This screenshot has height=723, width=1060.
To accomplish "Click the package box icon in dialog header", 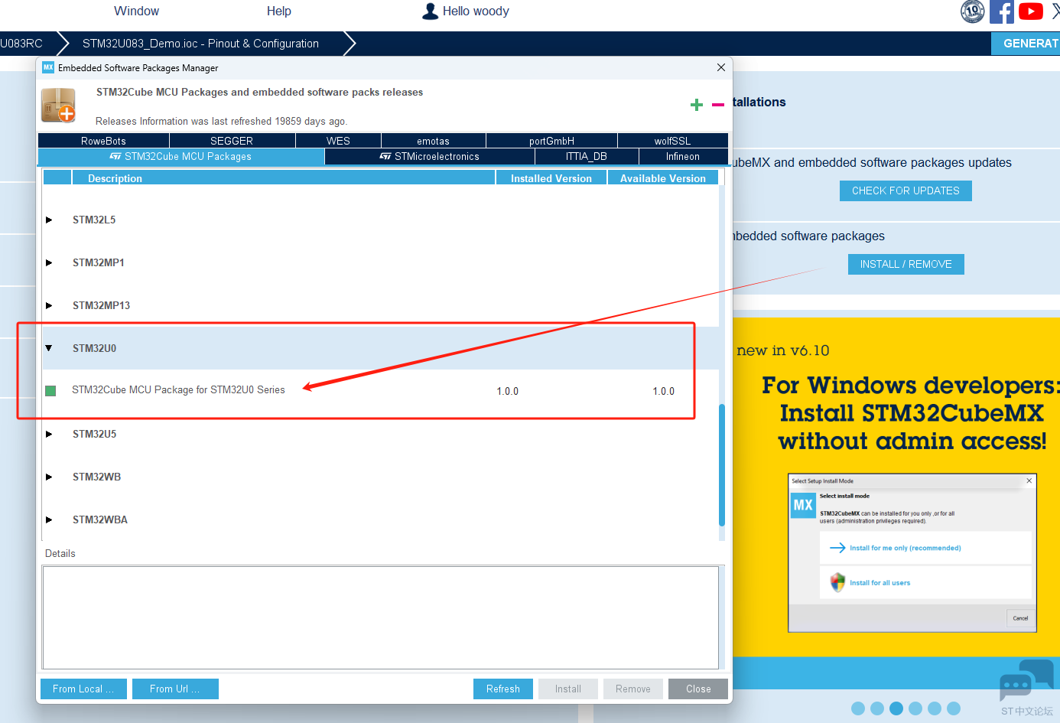I will click(58, 106).
